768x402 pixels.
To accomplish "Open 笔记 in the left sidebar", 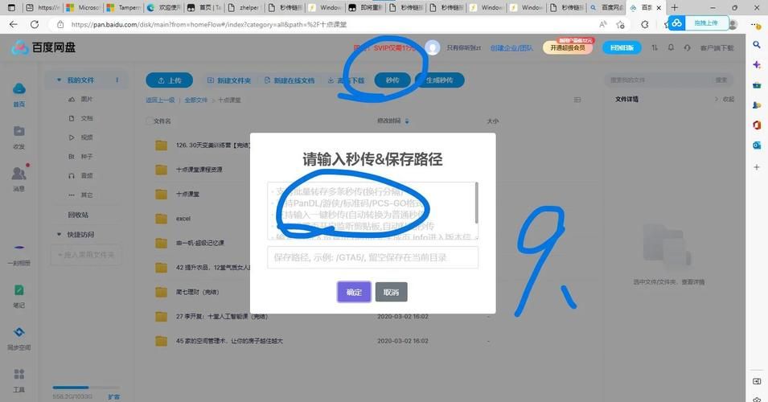I will pyautogui.click(x=18, y=297).
